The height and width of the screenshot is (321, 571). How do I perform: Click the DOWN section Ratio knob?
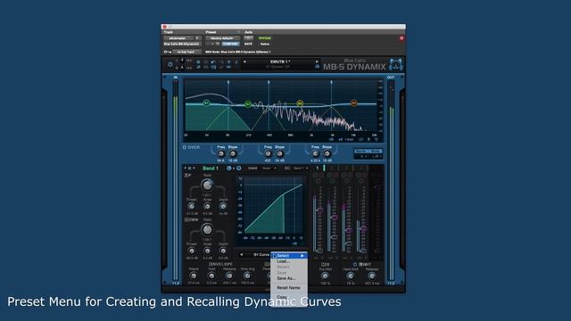[x=207, y=230]
